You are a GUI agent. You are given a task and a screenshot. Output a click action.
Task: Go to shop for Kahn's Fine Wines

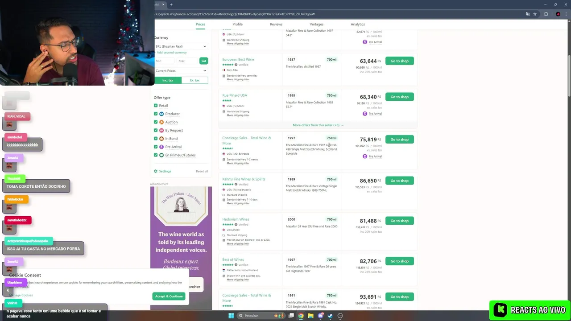[399, 181]
